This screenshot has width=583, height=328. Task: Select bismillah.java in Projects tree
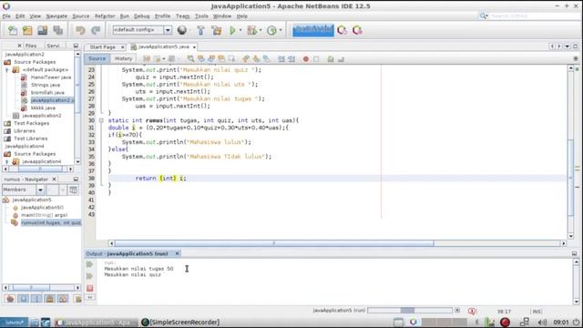47,92
